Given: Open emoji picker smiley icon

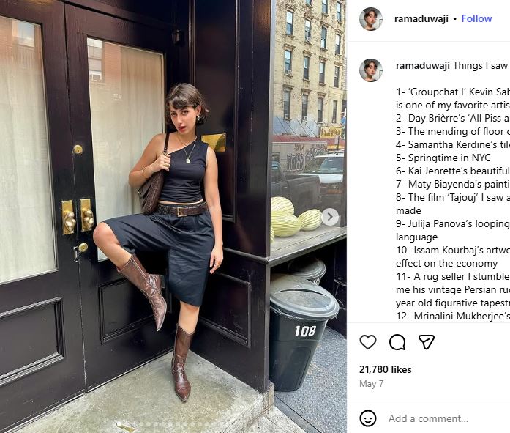Looking at the screenshot, I should pos(368,418).
